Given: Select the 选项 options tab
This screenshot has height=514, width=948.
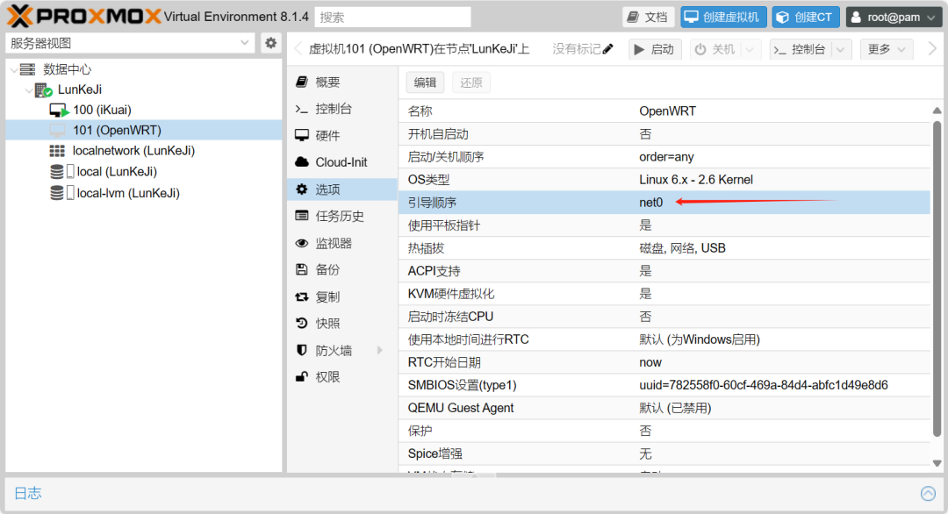Looking at the screenshot, I should click(342, 189).
